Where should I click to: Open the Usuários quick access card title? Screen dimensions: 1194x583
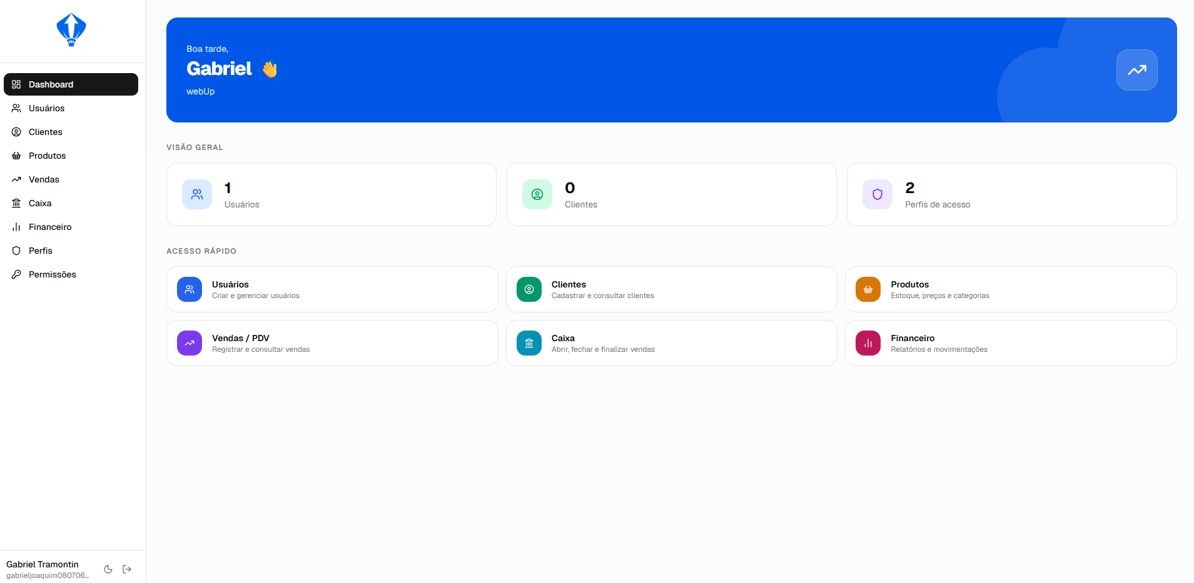[x=230, y=284]
